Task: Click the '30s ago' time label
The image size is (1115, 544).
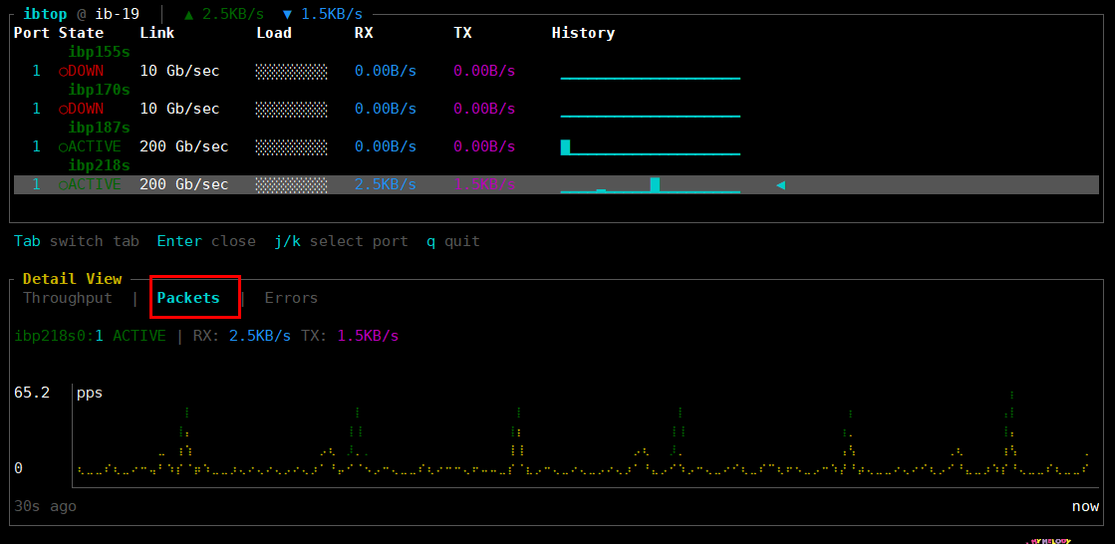Action: 46,506
